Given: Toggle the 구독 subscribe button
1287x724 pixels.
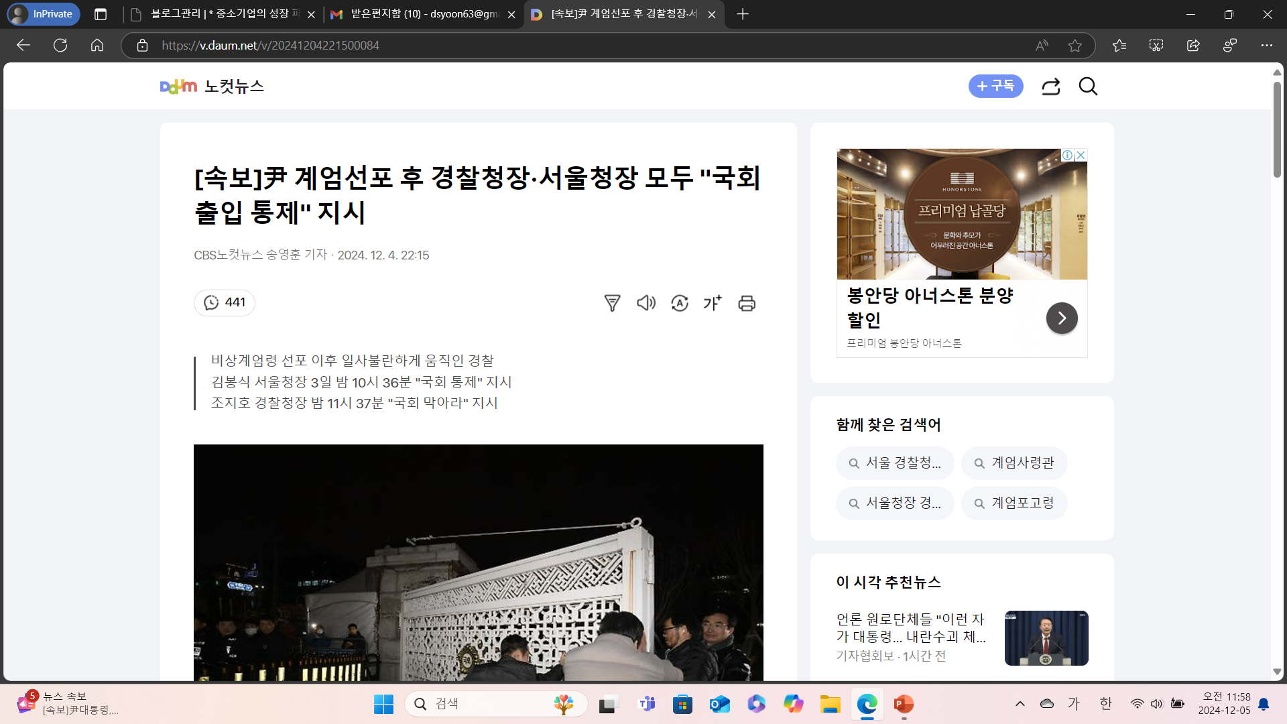Looking at the screenshot, I should 995,86.
